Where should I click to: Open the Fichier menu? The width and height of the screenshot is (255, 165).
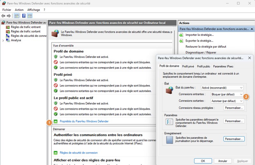[x=7, y=10]
